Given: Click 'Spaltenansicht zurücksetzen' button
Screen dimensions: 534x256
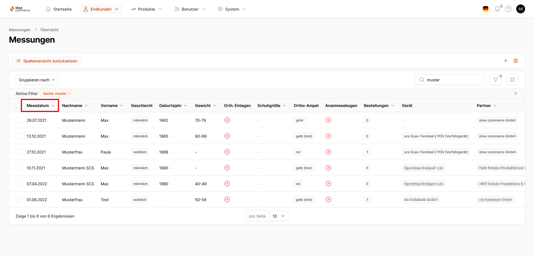Looking at the screenshot, I should pyautogui.click(x=46, y=61).
